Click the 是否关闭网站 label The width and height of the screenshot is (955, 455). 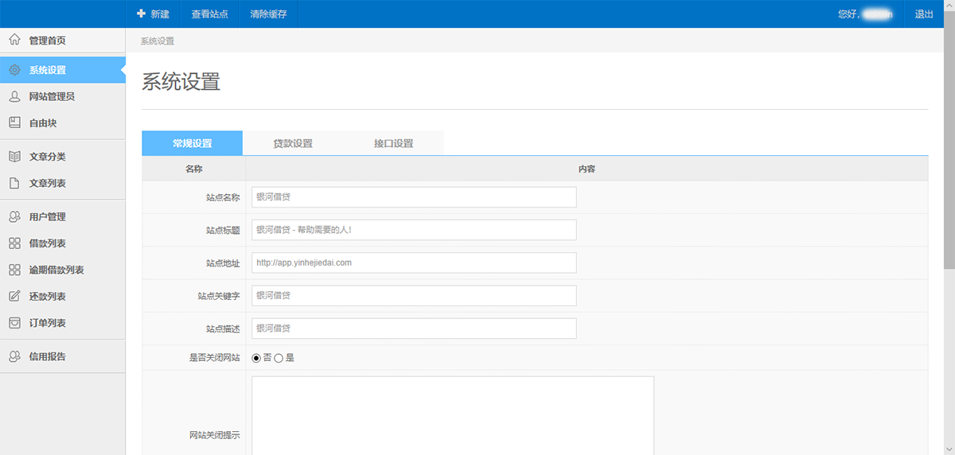click(x=214, y=358)
